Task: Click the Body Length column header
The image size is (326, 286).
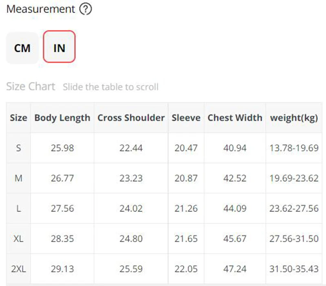Action: click(x=62, y=118)
